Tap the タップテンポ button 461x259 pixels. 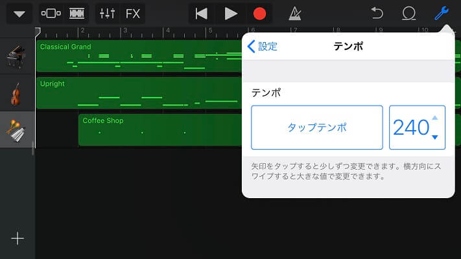[x=317, y=128]
